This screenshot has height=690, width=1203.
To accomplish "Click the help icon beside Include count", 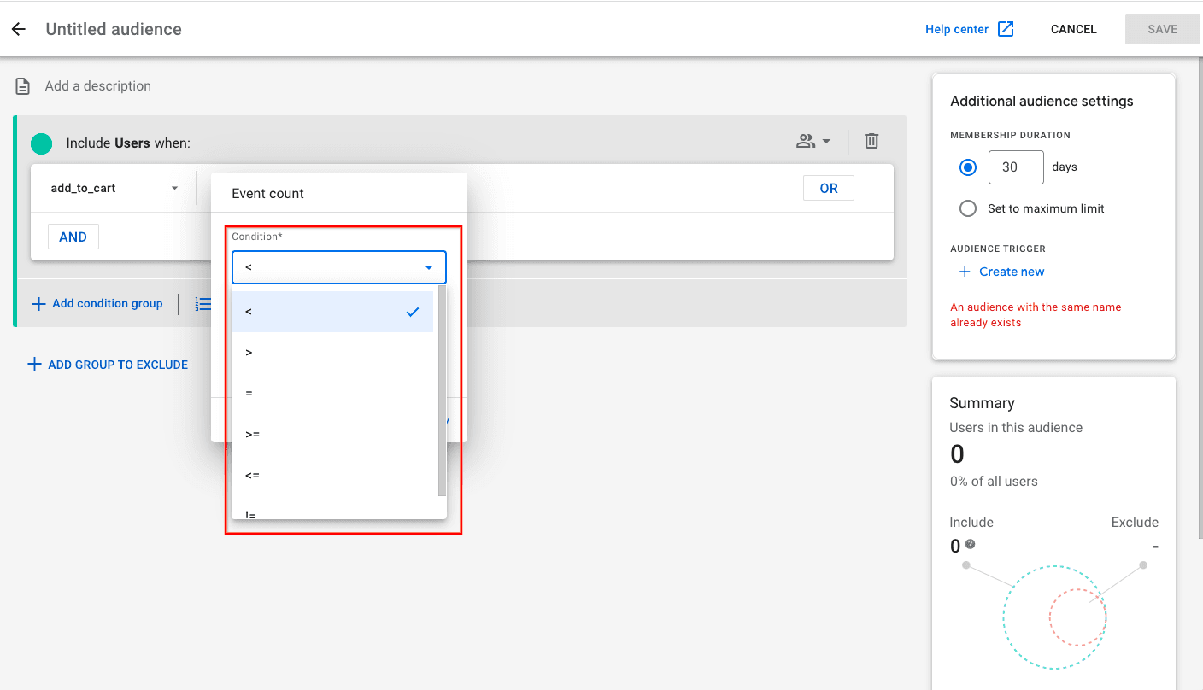I will pyautogui.click(x=970, y=545).
